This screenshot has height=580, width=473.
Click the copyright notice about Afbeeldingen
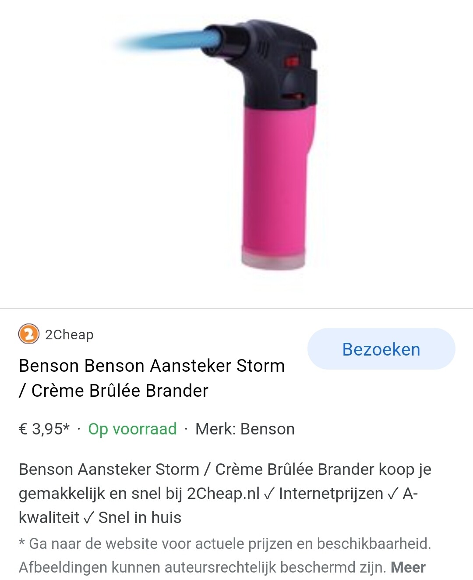click(202, 567)
